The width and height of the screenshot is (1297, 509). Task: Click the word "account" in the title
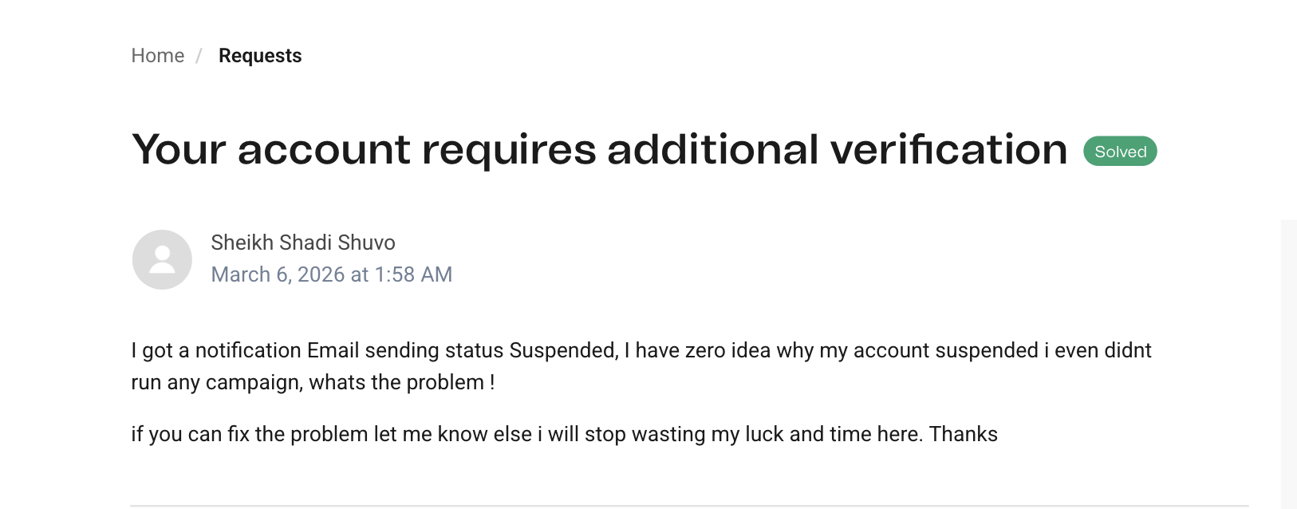(324, 150)
